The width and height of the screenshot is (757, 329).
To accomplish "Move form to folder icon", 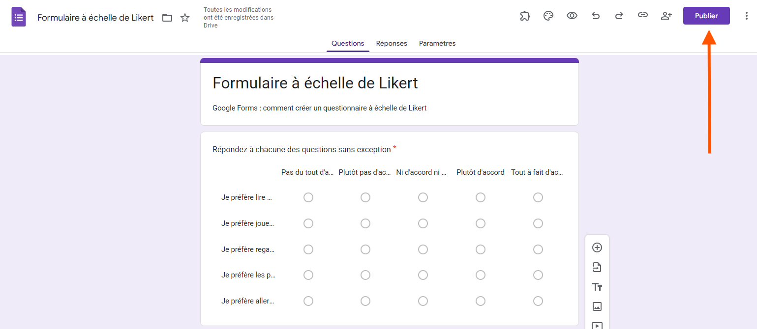I will pyautogui.click(x=167, y=18).
